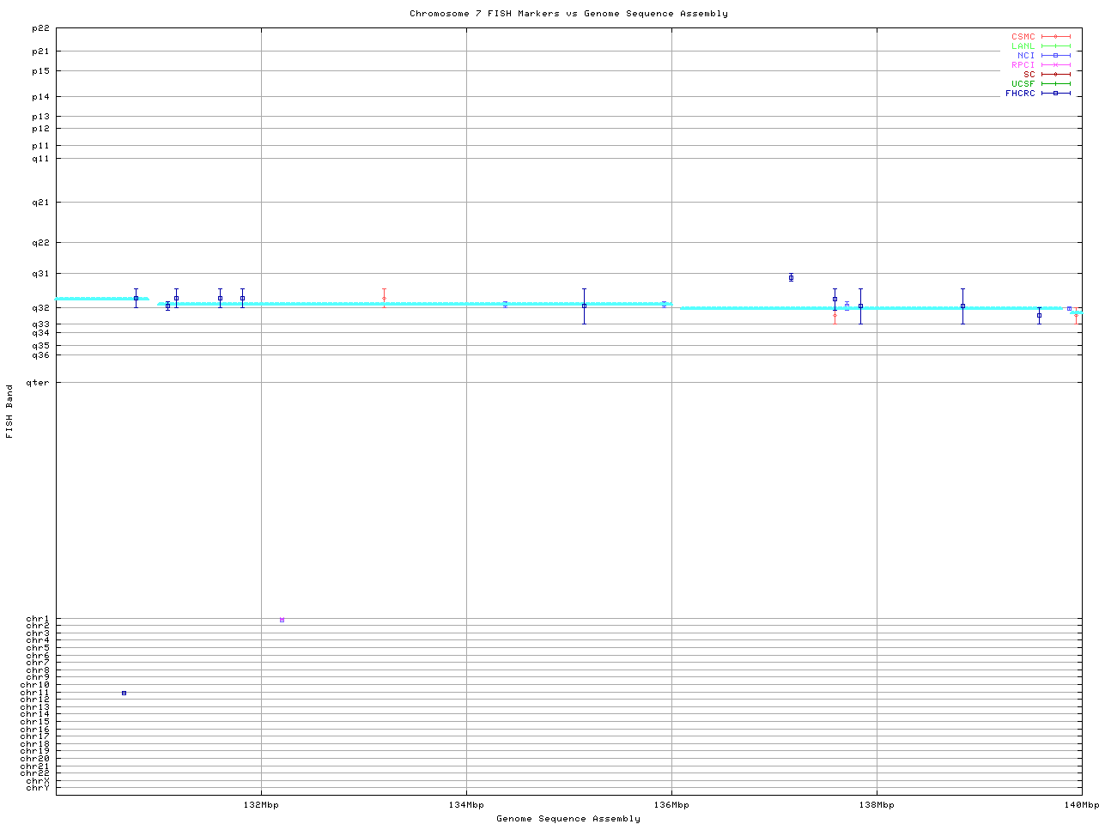Click the chart title text
The image size is (1099, 824).
pos(568,14)
